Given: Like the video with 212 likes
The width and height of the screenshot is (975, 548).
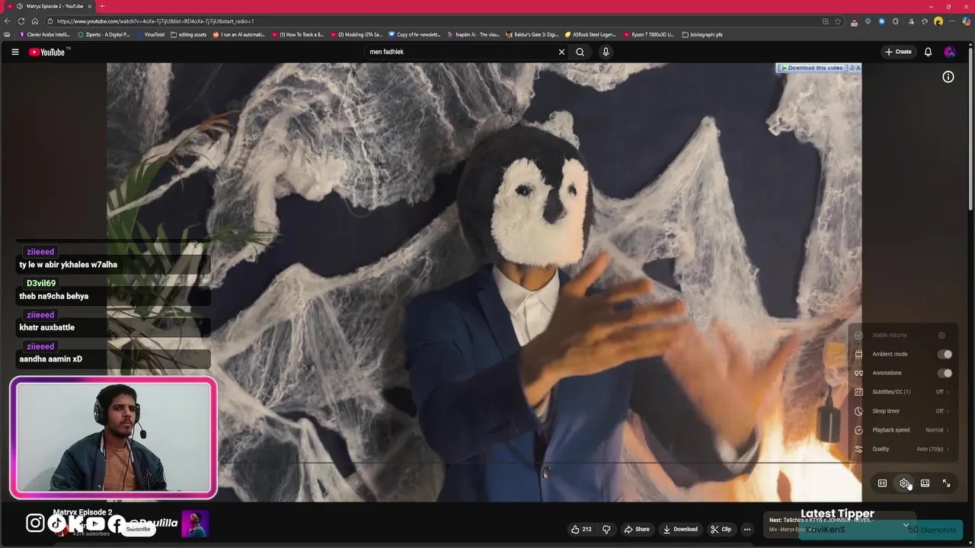Looking at the screenshot, I should click(582, 529).
